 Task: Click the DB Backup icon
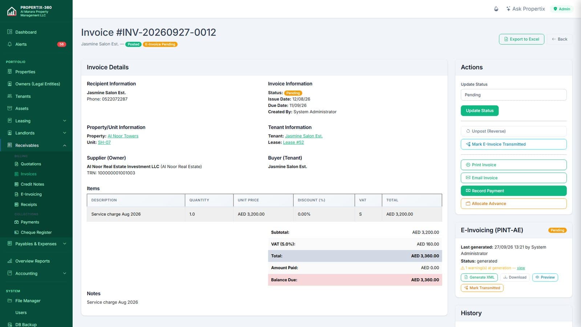(x=10, y=324)
